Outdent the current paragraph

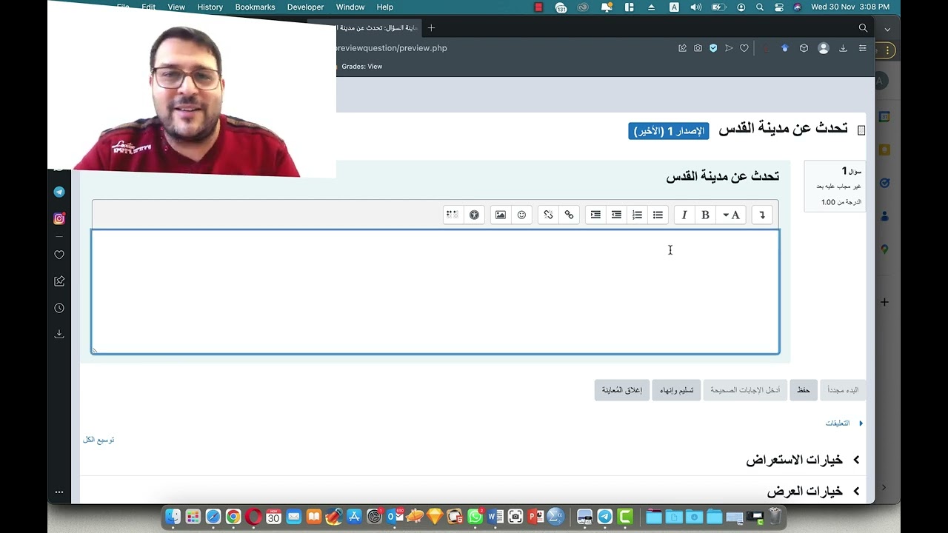(616, 215)
